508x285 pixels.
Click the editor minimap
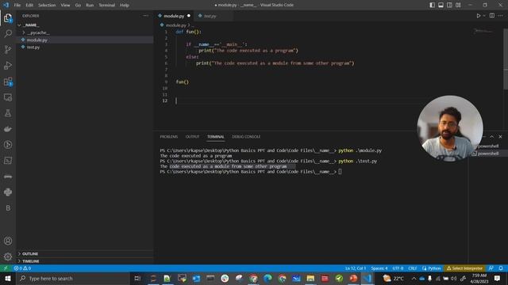483,31
